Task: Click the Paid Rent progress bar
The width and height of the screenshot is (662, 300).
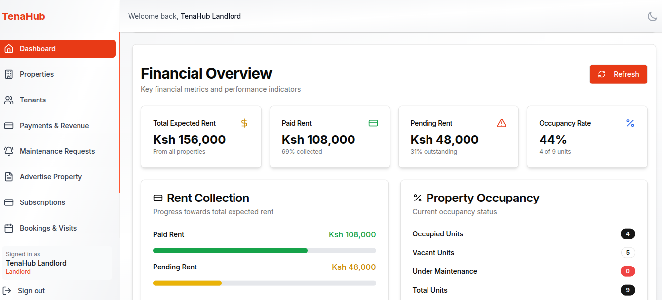Action: [265, 250]
